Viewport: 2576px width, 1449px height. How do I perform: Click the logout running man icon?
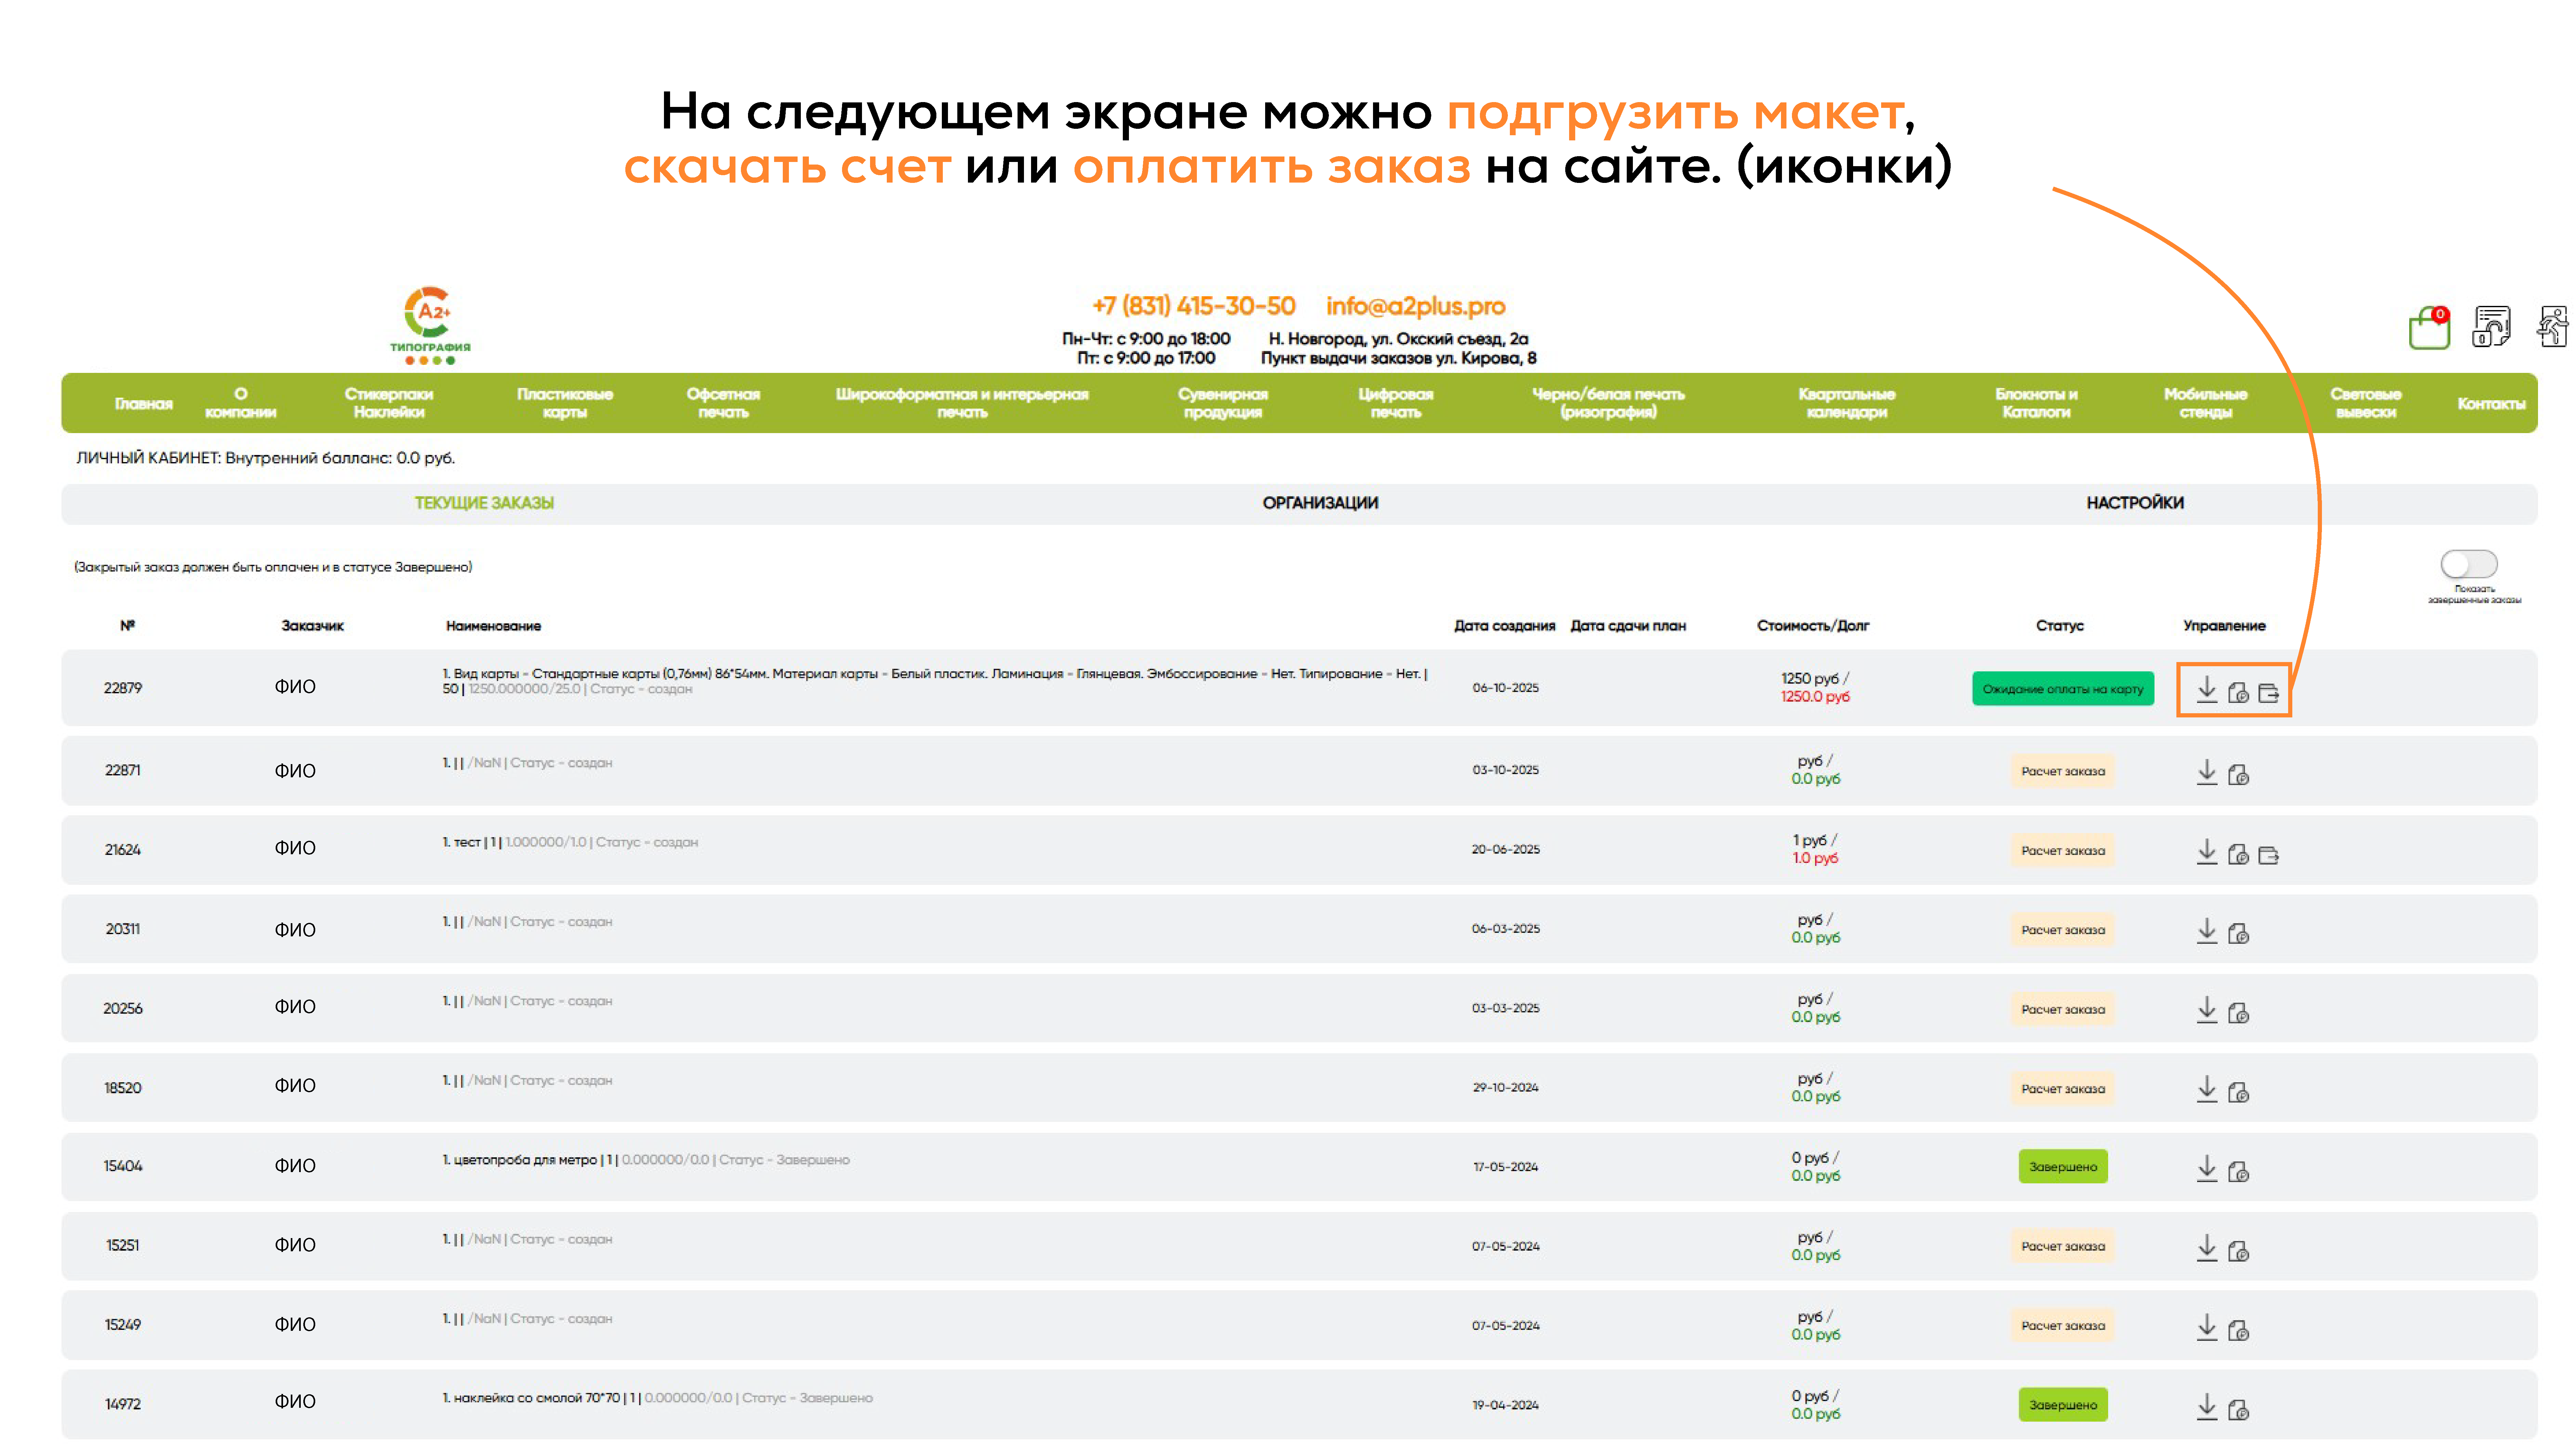[2553, 326]
